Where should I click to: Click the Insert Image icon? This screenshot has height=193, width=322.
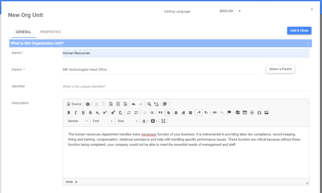266,113
